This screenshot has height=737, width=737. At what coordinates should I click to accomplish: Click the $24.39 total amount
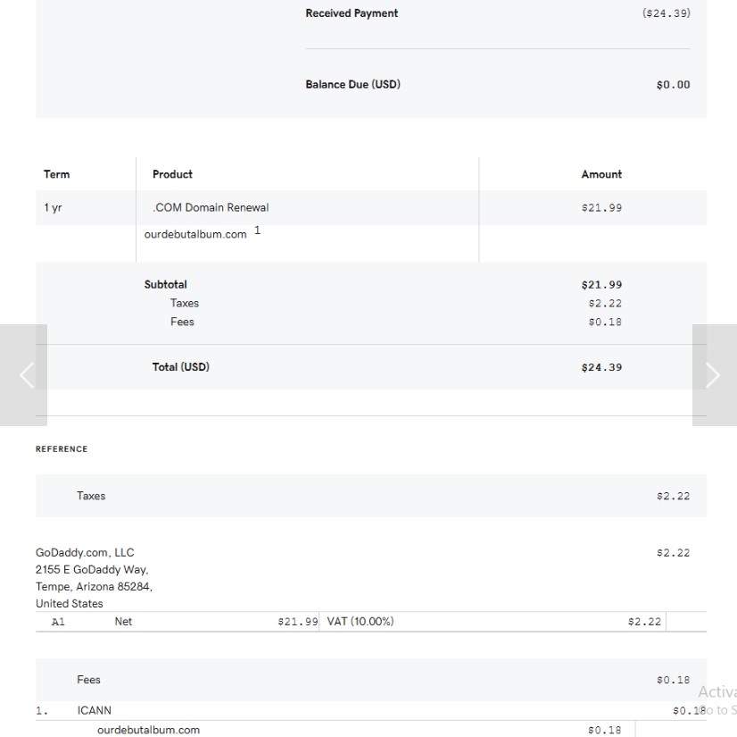601,367
